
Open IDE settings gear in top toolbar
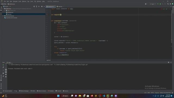point(170,4)
